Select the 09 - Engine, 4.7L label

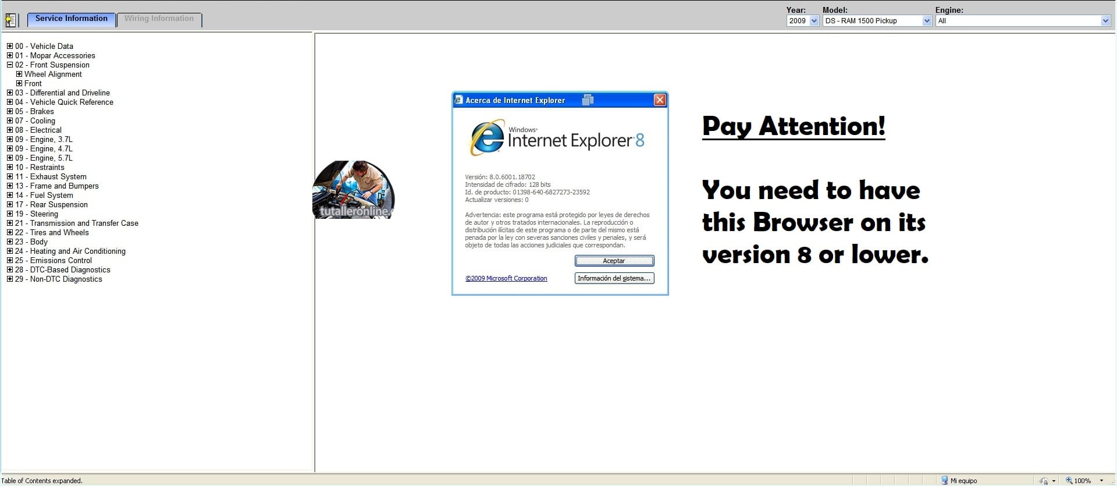pos(44,148)
